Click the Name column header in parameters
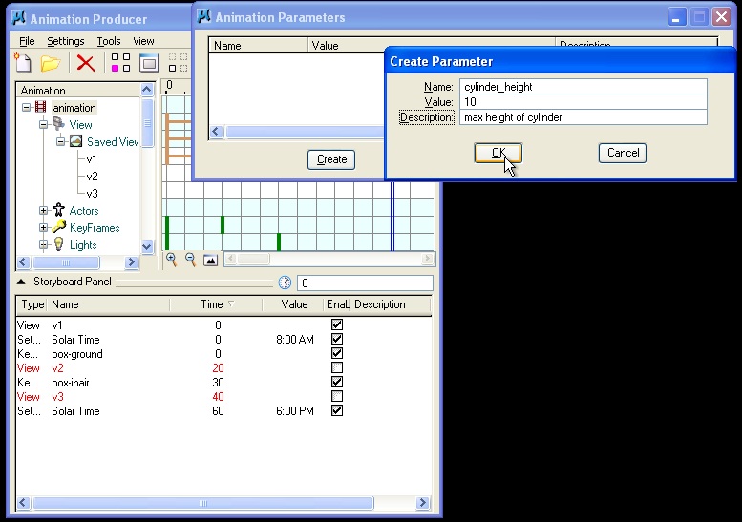This screenshot has height=522, width=742. click(x=259, y=46)
